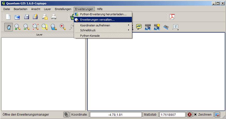Viewport: 226px width, 119px height.
Task: Save the project with the floppy disk icon
Action: click(x=27, y=17)
